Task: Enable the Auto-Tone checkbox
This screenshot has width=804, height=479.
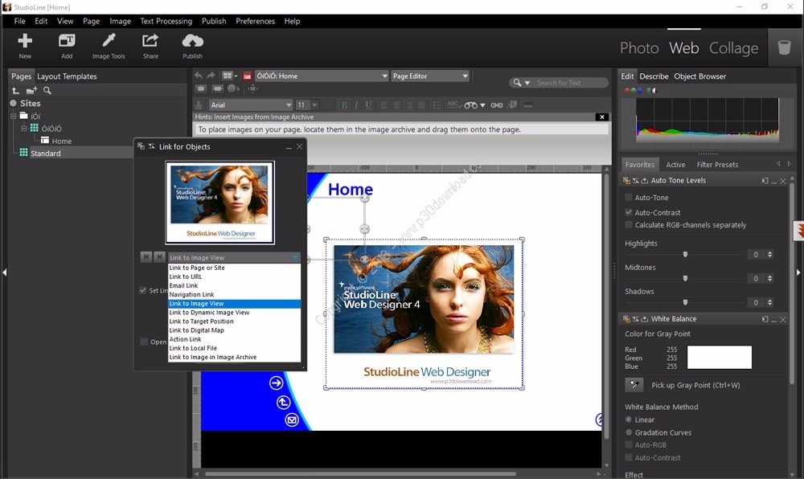Action: coord(629,197)
